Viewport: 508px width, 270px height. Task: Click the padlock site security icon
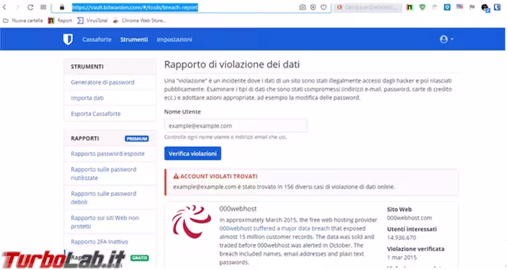(62, 7)
